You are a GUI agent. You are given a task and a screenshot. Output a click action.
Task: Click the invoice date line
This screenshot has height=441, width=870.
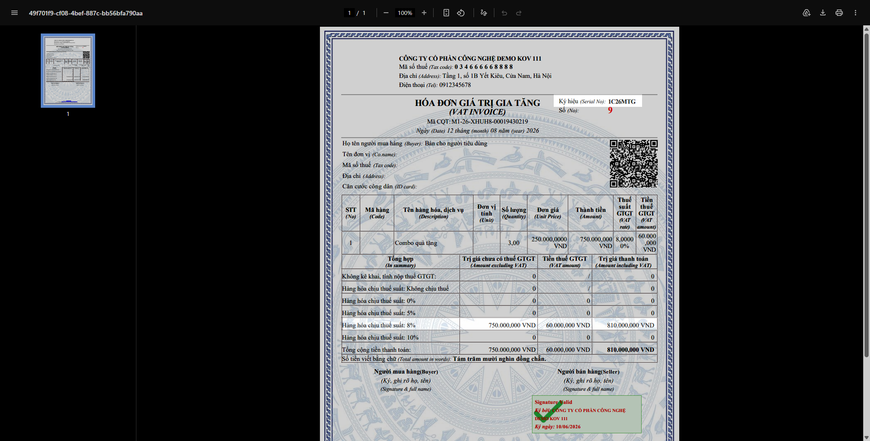pyautogui.click(x=478, y=130)
